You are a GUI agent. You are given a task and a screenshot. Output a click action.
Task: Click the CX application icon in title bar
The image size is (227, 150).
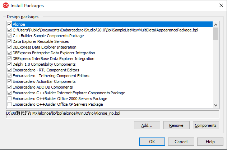point(6,5)
